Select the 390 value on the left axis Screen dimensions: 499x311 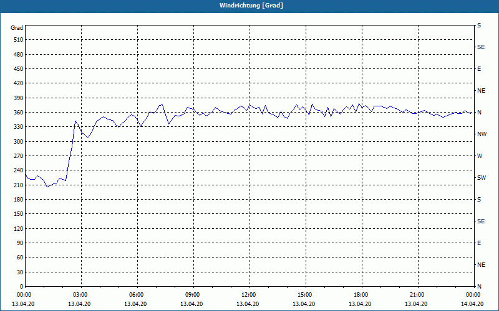(18, 98)
